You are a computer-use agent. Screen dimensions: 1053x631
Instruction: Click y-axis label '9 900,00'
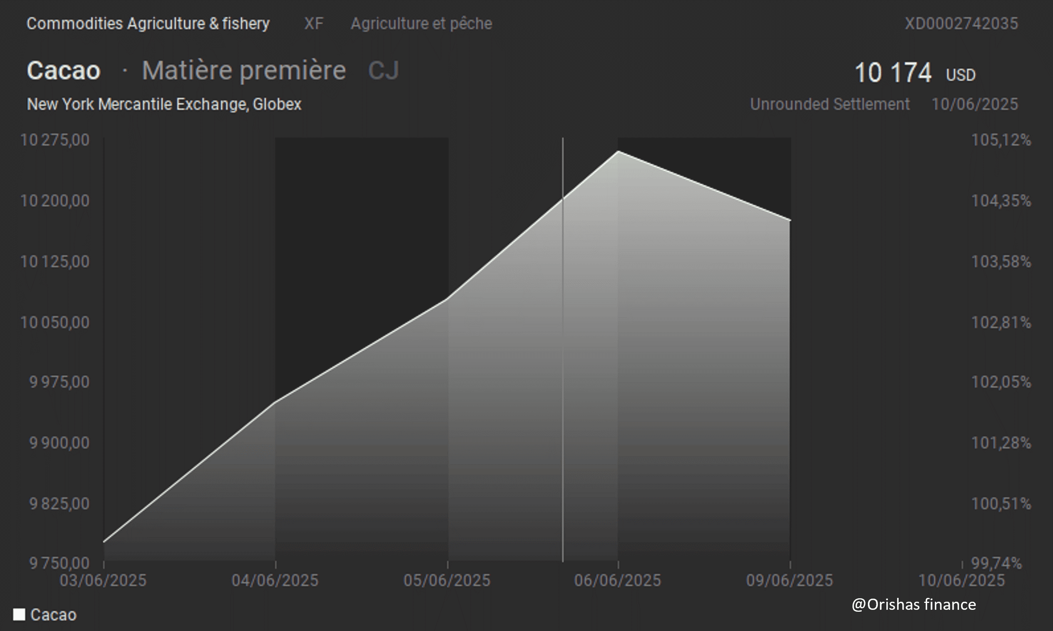pyautogui.click(x=59, y=443)
